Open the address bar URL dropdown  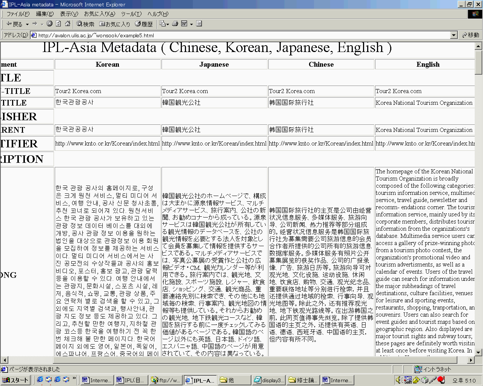454,35
